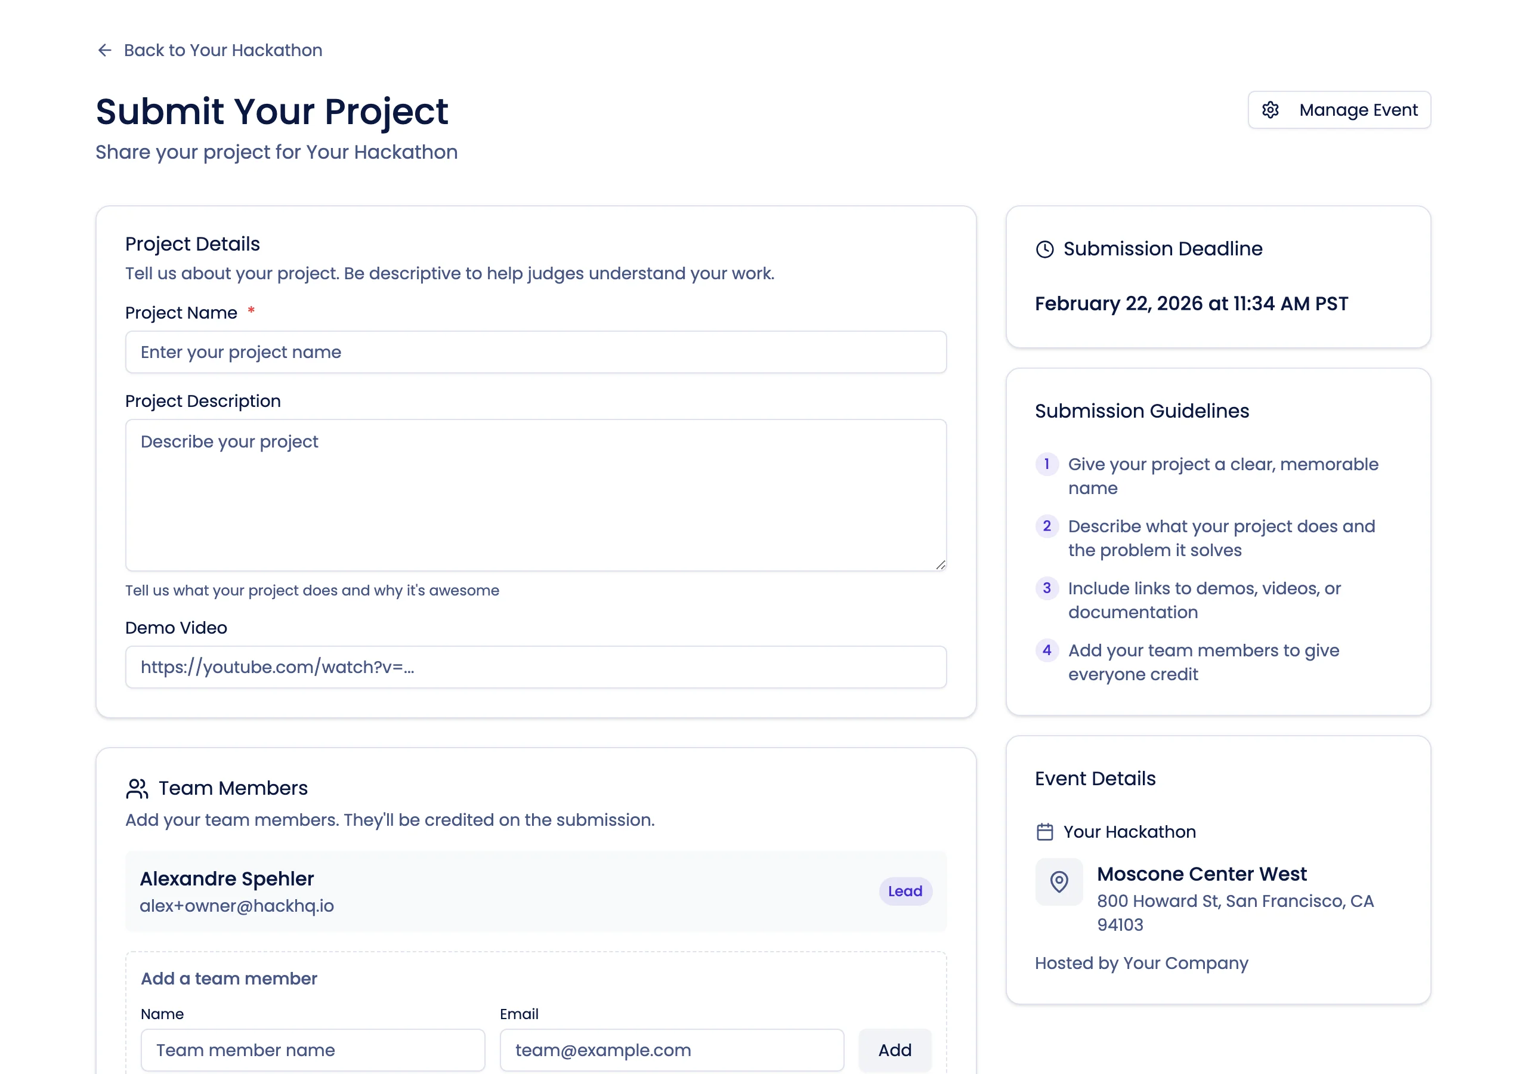Click the calendar icon next to Your Hackathon
1527x1074 pixels.
point(1044,831)
